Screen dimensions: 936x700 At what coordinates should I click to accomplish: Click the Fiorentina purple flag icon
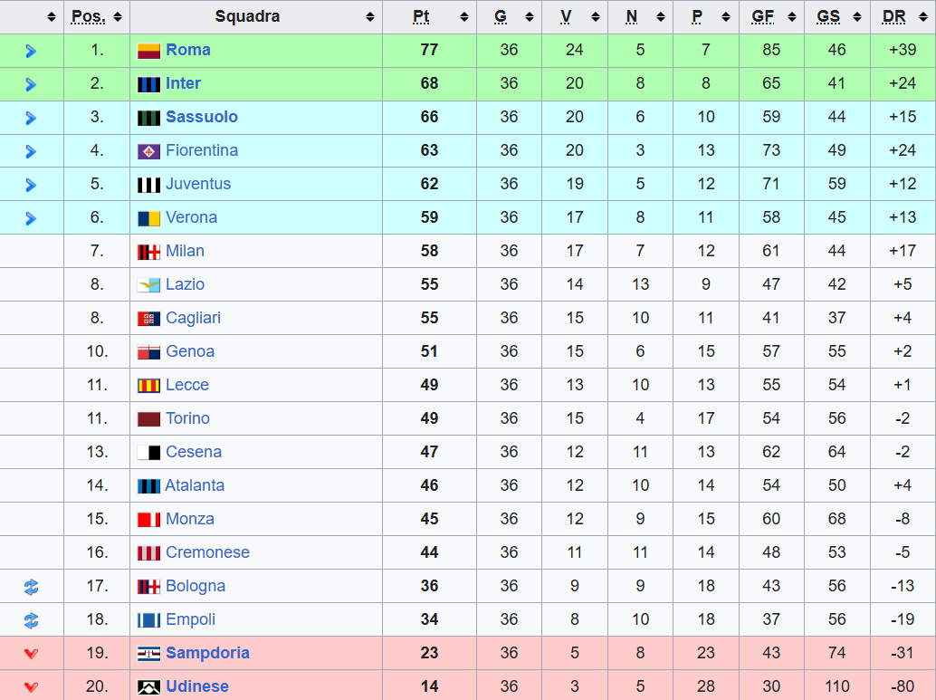coord(148,152)
